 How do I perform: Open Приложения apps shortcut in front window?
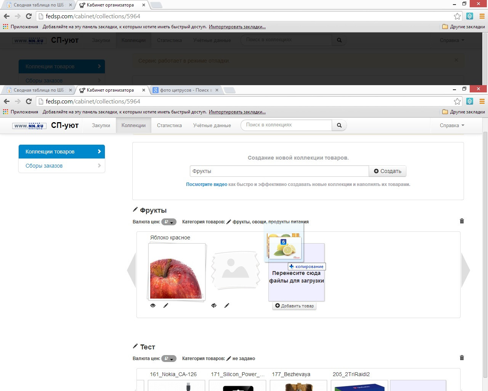(21, 112)
